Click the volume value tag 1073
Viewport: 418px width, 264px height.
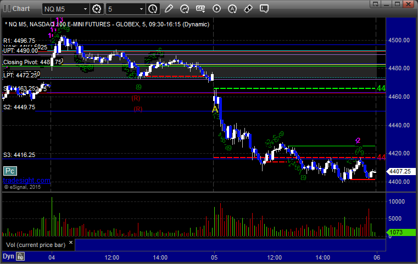(x=401, y=232)
